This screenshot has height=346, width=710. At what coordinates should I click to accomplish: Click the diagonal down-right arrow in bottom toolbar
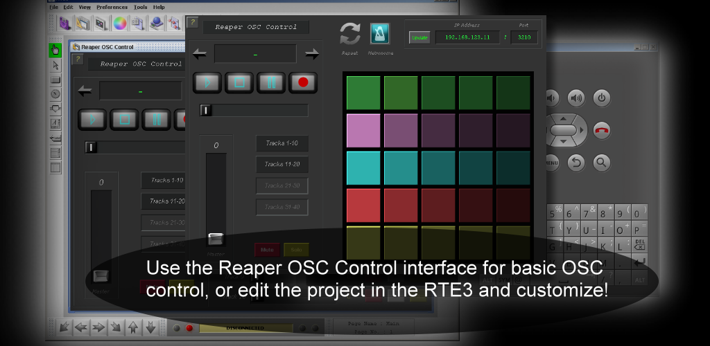click(x=116, y=327)
